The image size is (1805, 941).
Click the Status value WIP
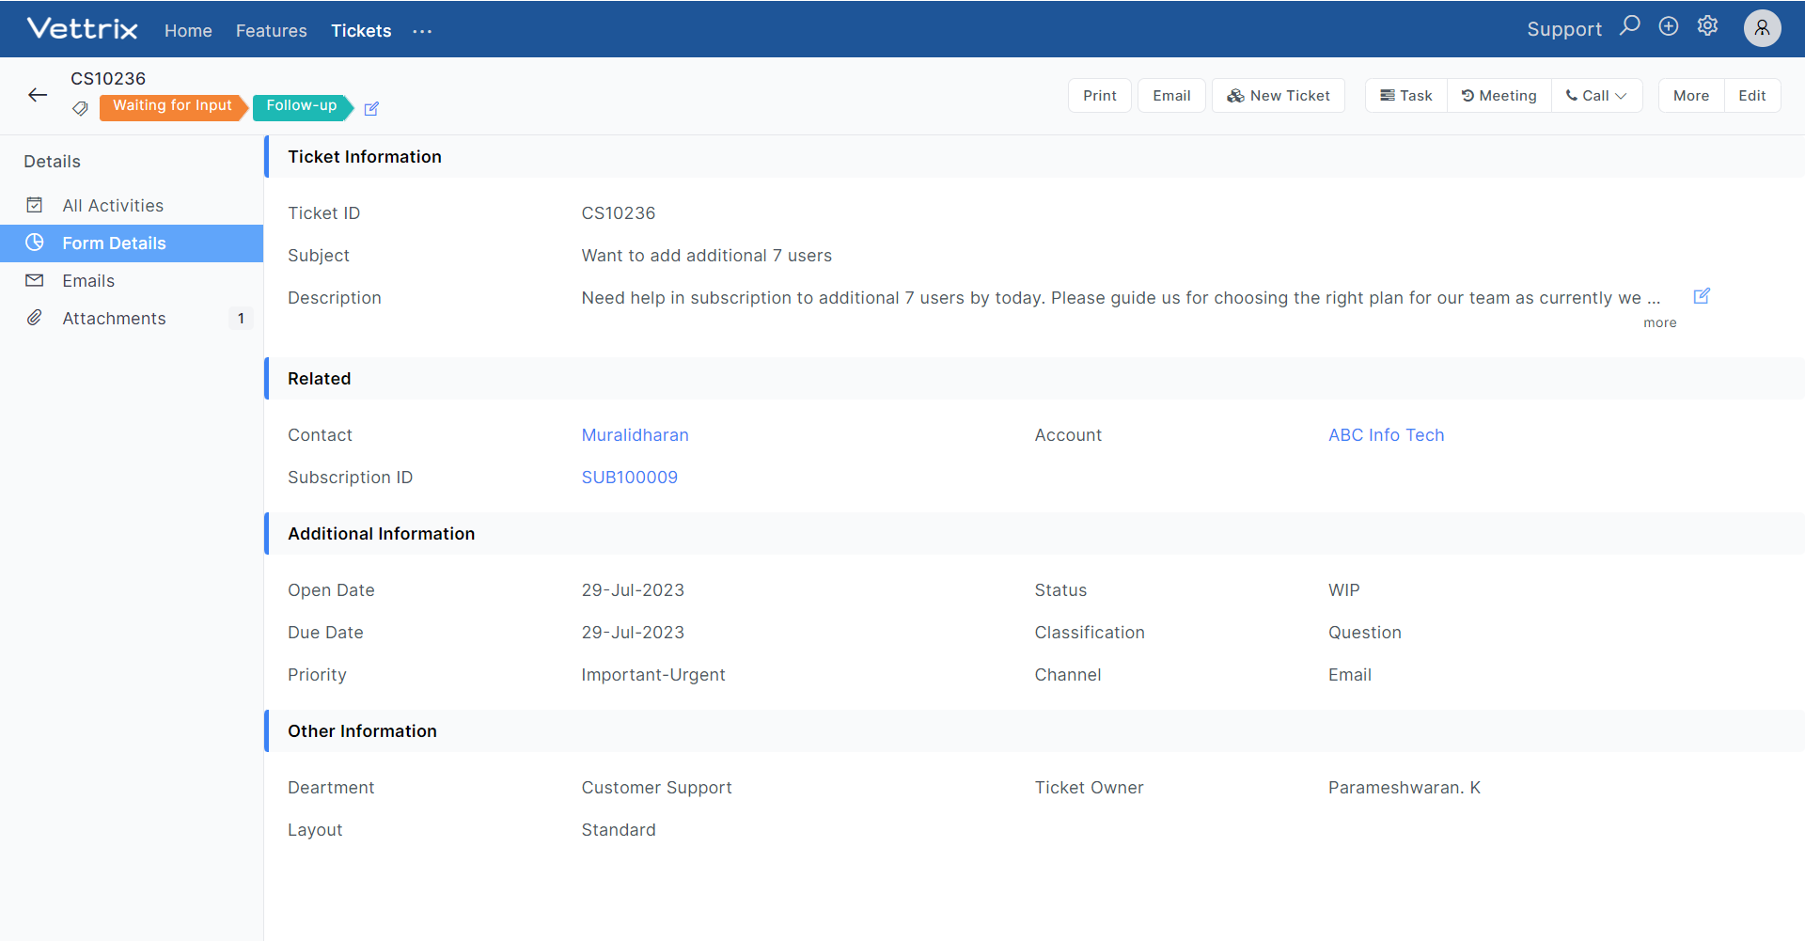click(x=1343, y=589)
